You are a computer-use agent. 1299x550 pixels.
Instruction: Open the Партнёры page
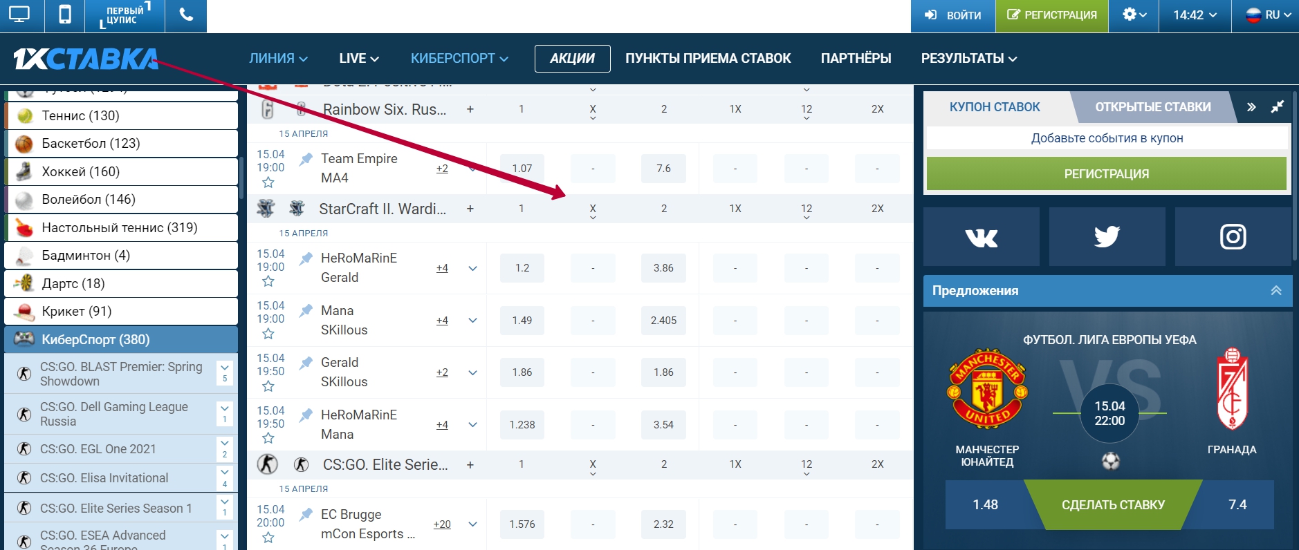point(856,59)
